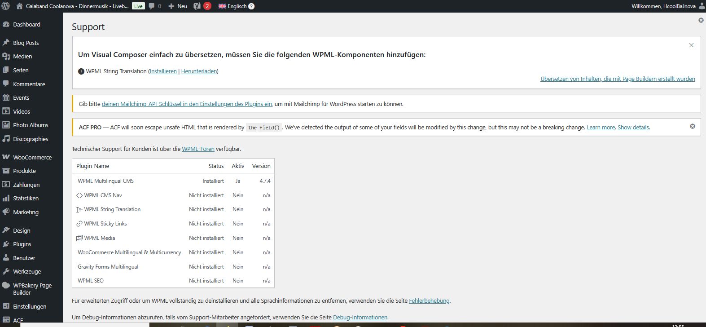Open the site home icon in admin bar
Screen dimensions: 706x327
tap(19, 6)
